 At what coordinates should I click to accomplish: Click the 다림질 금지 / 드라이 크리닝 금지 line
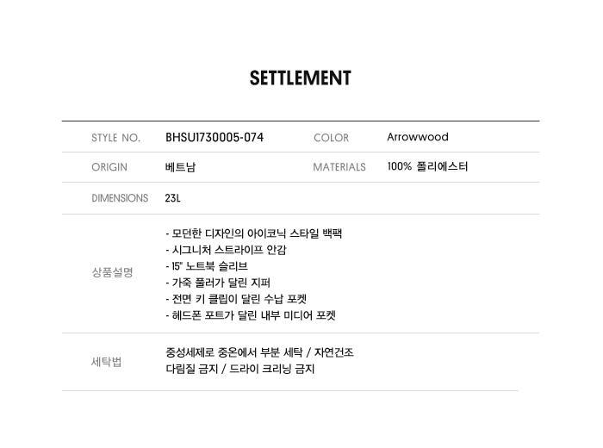pyautogui.click(x=240, y=370)
